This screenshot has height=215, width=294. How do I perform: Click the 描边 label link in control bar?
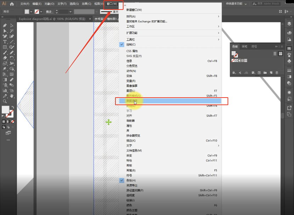click(x=49, y=12)
